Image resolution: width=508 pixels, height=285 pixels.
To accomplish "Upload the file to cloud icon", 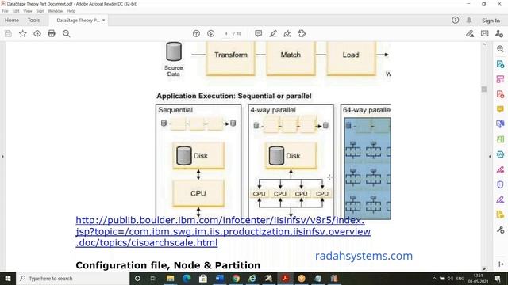I will (37, 33).
